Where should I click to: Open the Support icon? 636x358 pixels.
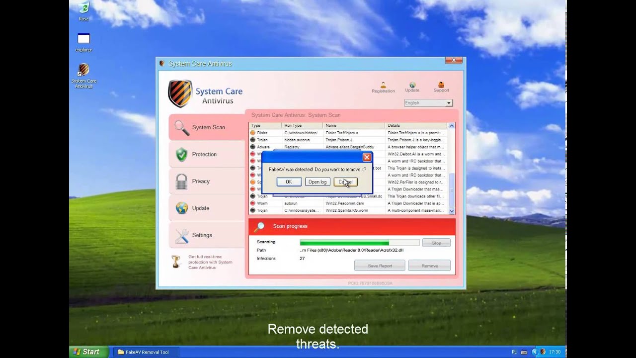[x=441, y=85]
